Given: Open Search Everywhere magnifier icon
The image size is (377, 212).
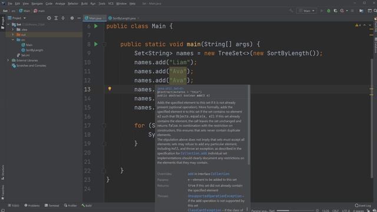Looking at the screenshot, I should (375, 11).
